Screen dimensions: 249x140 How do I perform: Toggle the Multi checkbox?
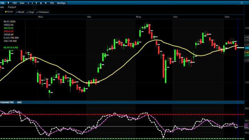20,12
